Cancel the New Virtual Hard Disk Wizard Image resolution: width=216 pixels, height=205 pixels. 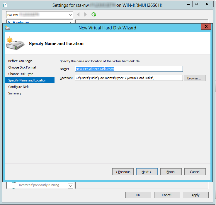click(x=195, y=172)
